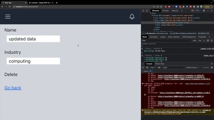Switch to Customer Django REST framework tab
This screenshot has width=214, height=120.
pyautogui.click(x=41, y=3)
